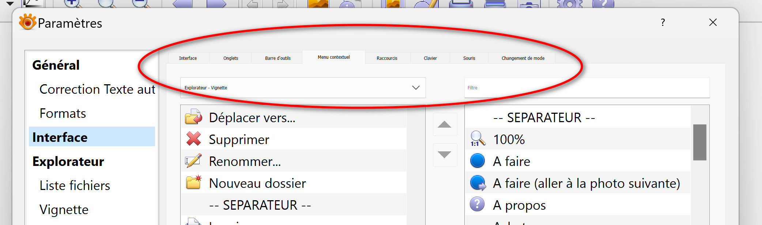Move selected item down with arrow button
The image size is (762, 225).
pos(445,155)
